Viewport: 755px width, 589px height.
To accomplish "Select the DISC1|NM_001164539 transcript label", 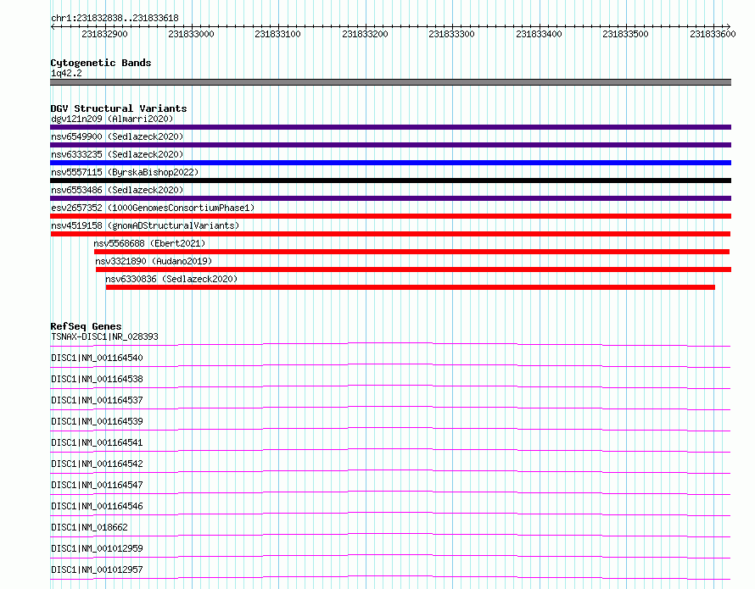I will [x=97, y=421].
